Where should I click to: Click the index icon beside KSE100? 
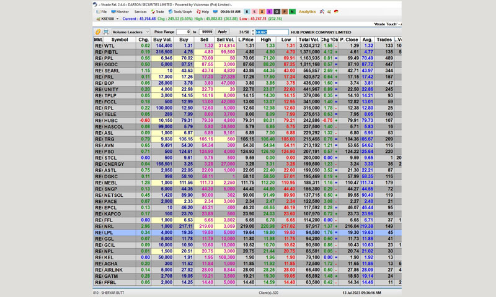(98, 19)
